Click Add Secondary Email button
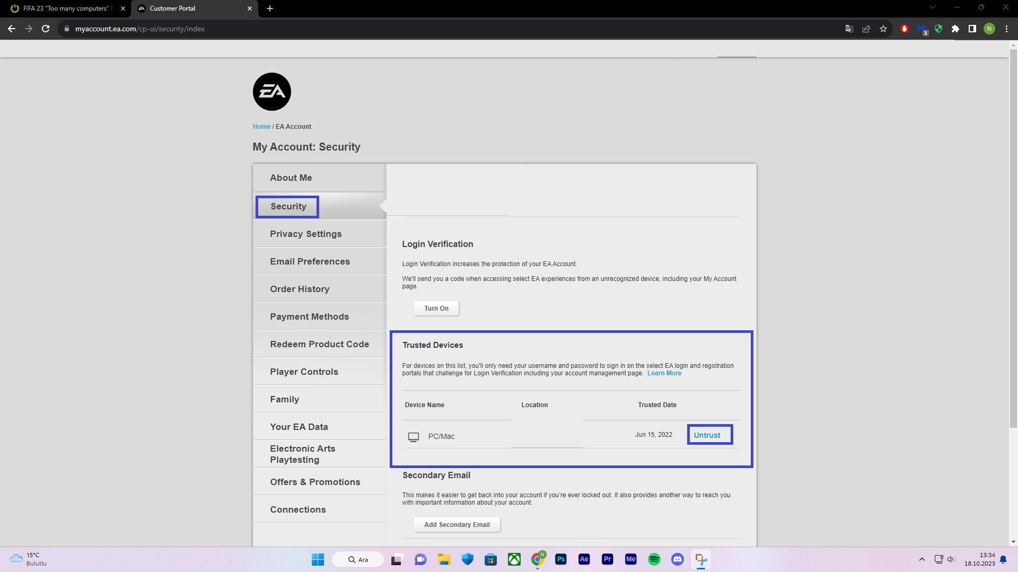 coord(457,525)
